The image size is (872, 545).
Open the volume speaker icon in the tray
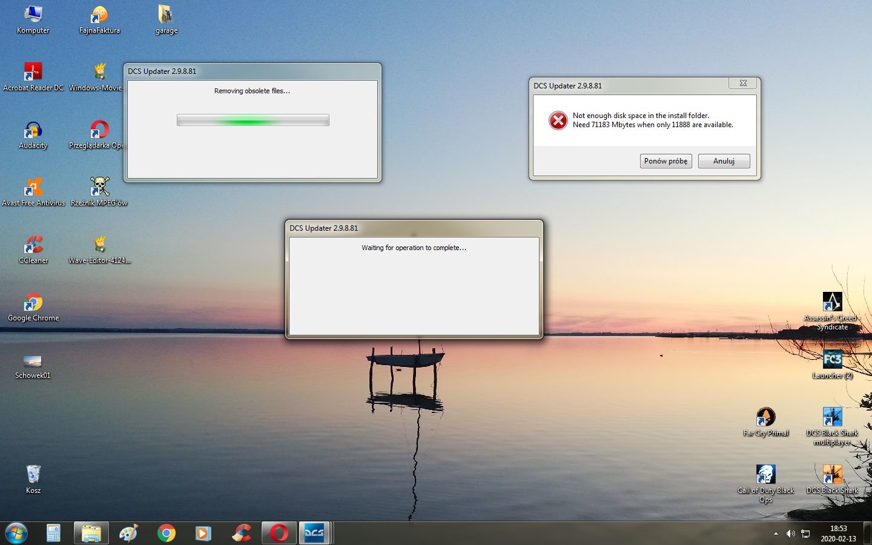pos(790,533)
